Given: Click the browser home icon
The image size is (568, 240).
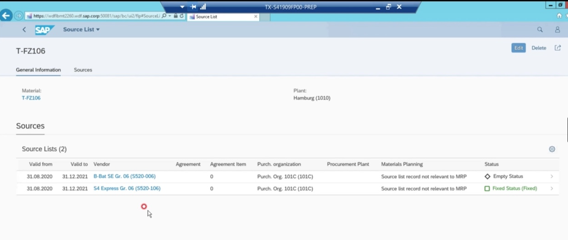Looking at the screenshot, I should click(559, 16).
